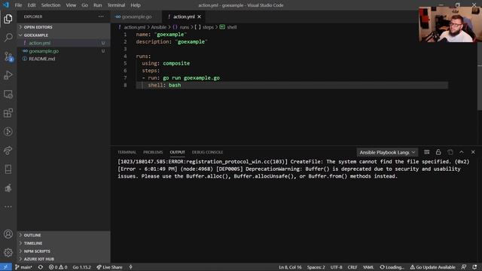Click the Go 1.15.2 version indicator
This screenshot has height=271, width=482.
coord(81,267)
